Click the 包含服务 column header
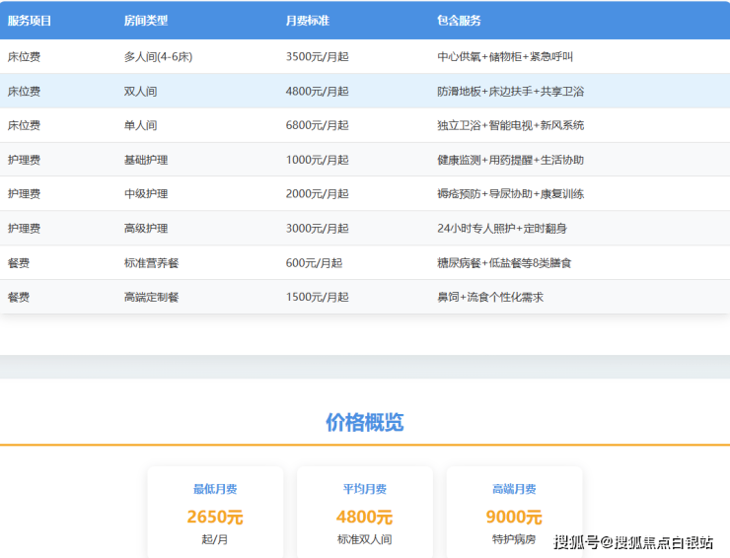Viewport: 730px width, 558px height. [459, 21]
